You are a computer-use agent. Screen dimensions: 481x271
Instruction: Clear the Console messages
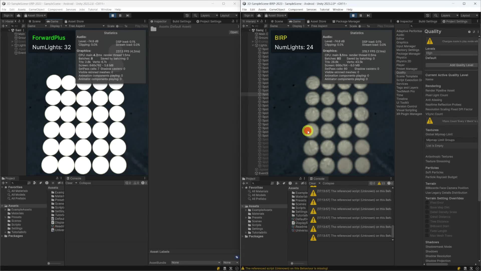[x=313, y=183]
